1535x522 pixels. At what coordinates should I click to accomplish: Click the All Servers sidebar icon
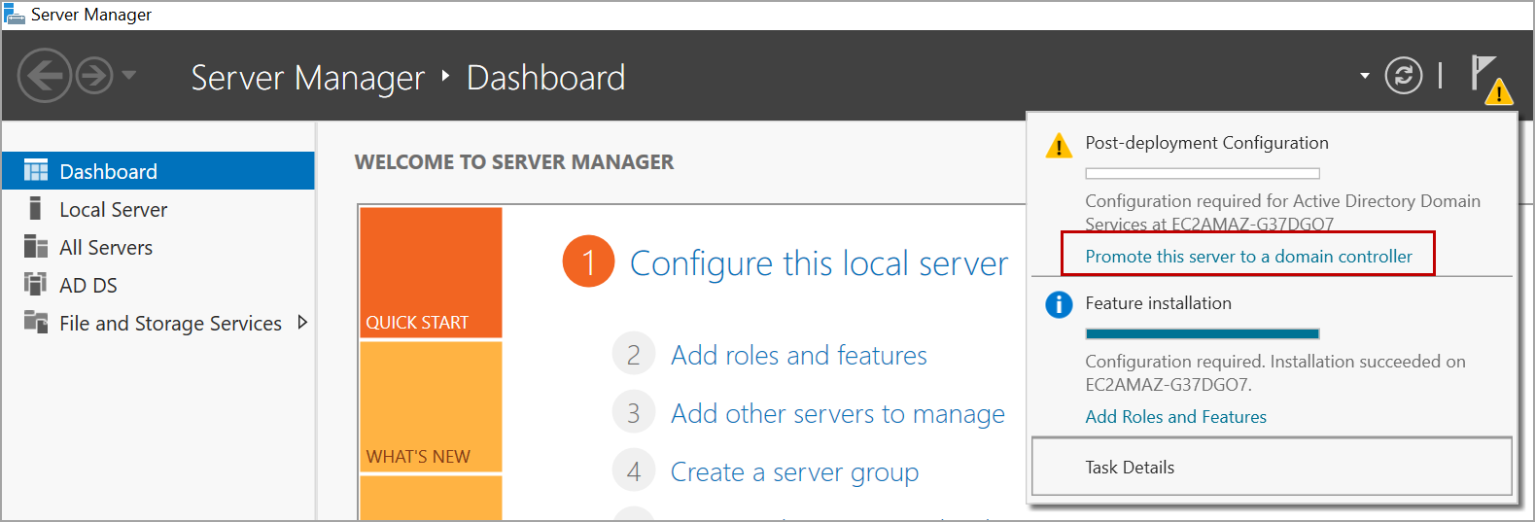pyautogui.click(x=36, y=247)
